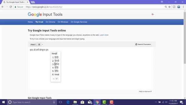Image resolution: width=186 pixels, height=105 pixels.
Task: Open the Chrome three-dot menu
Action: (183, 7)
